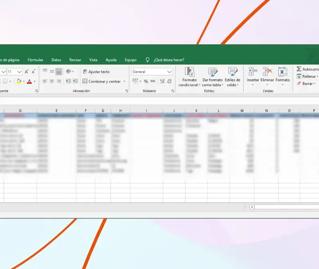Open the General number format combo box

tap(152, 72)
